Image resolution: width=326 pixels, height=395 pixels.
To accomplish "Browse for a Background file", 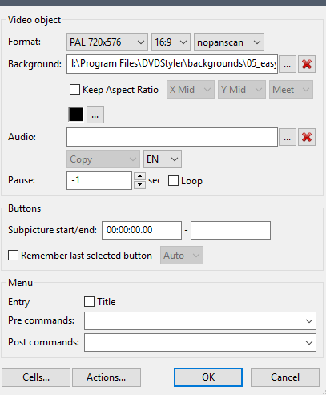I will (288, 64).
